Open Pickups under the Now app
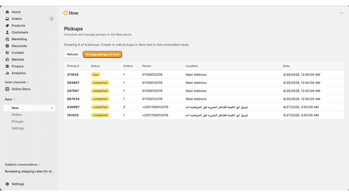The image size is (349, 196). [x=18, y=122]
